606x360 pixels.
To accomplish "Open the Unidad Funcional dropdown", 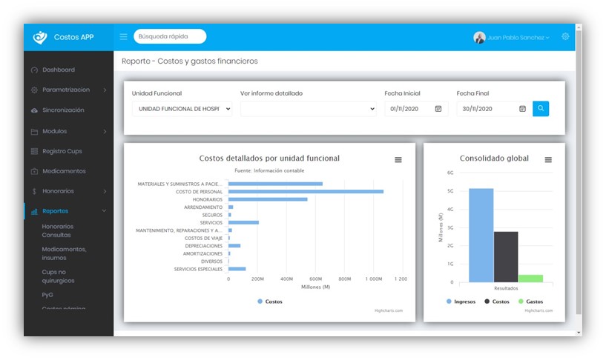I will (x=182, y=109).
